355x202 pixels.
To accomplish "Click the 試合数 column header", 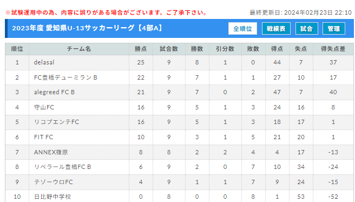I will point(169,49).
